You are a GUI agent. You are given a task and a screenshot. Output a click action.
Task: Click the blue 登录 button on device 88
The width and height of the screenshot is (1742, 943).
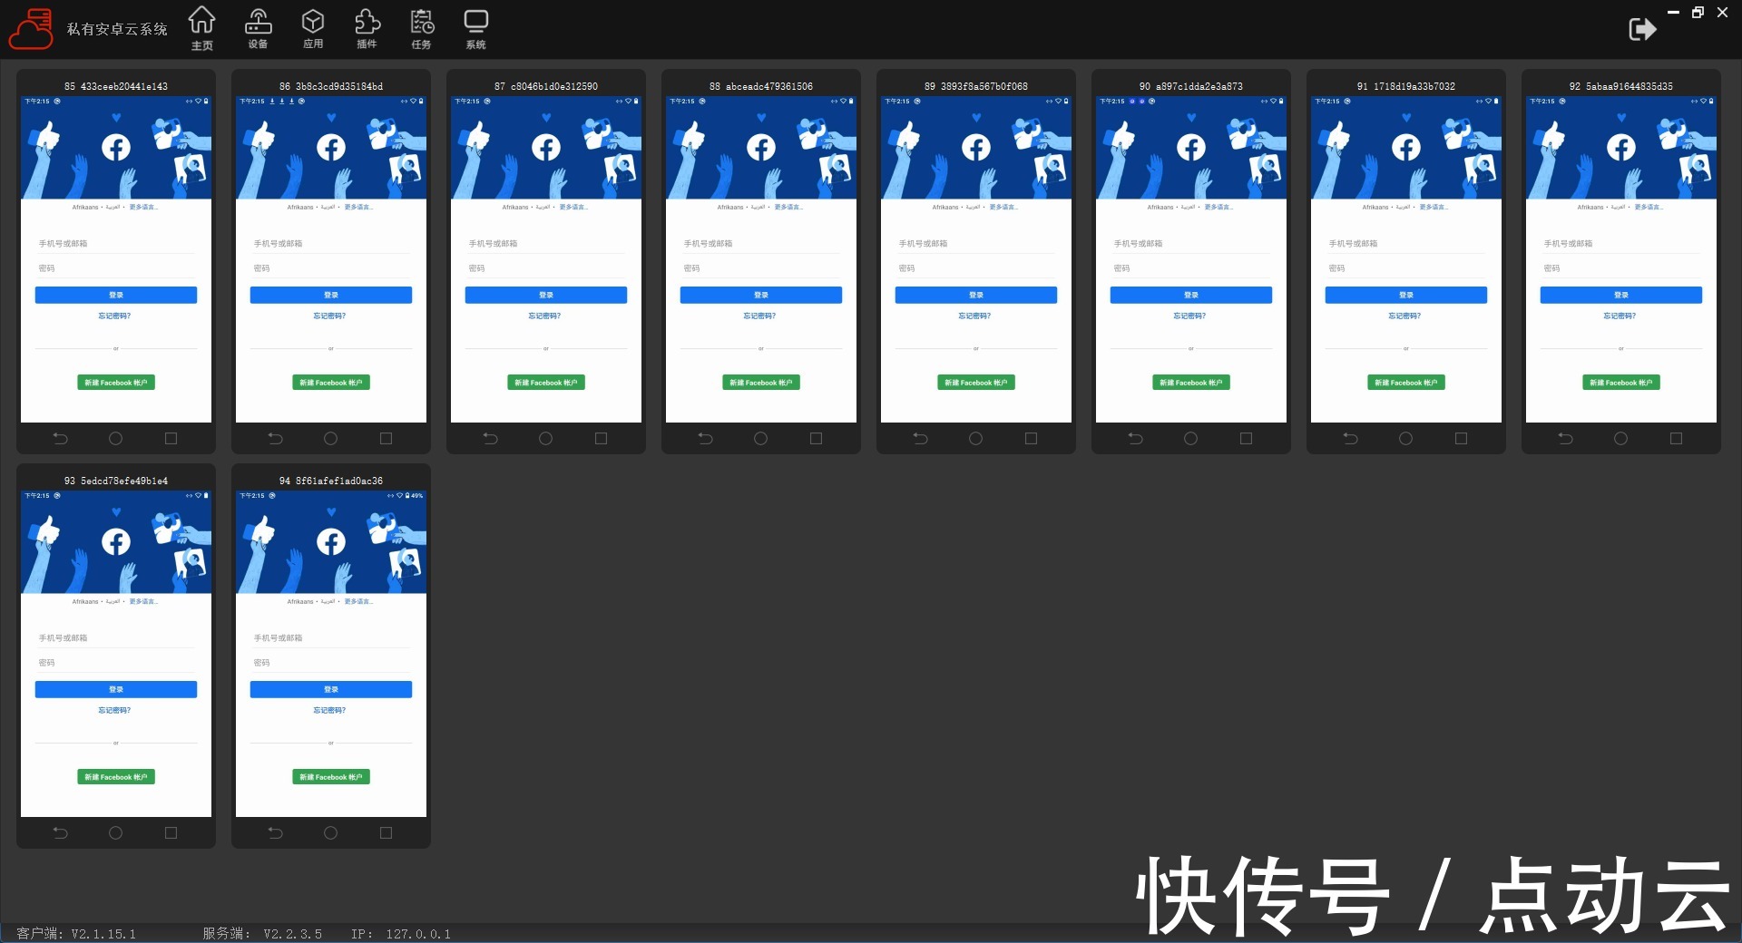(761, 295)
